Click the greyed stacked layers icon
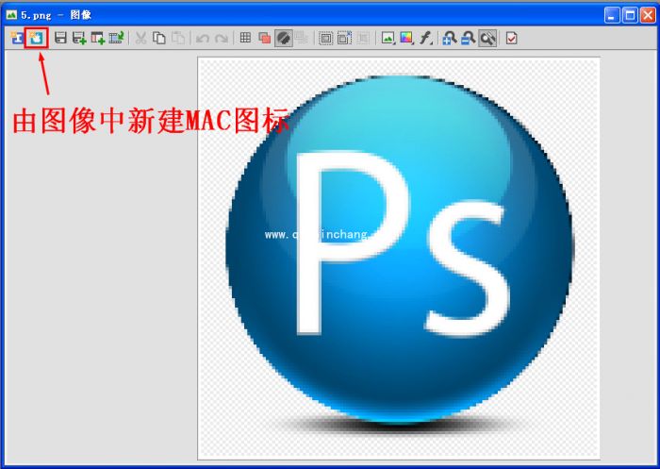Screen dimensions: 660x469 coord(302,39)
